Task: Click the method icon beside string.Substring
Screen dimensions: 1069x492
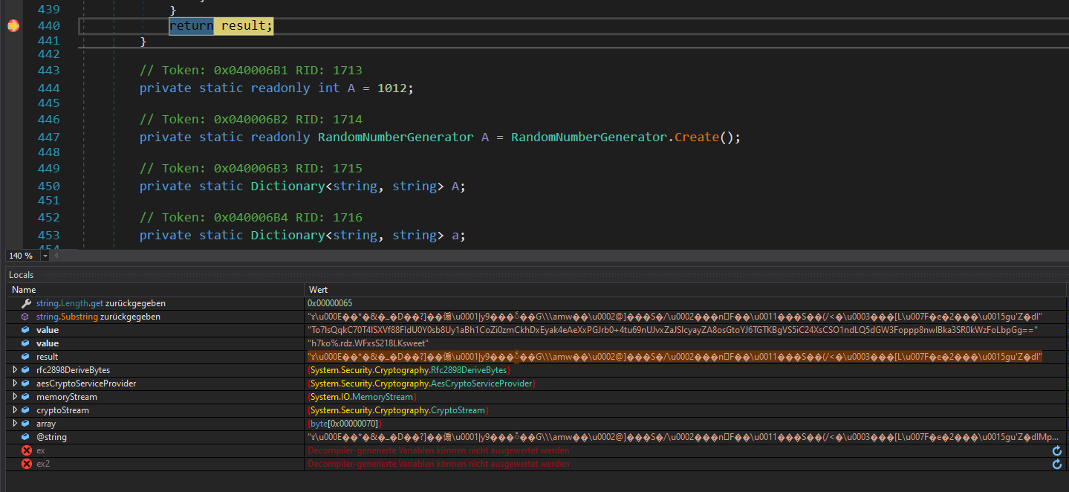Action: coord(26,317)
